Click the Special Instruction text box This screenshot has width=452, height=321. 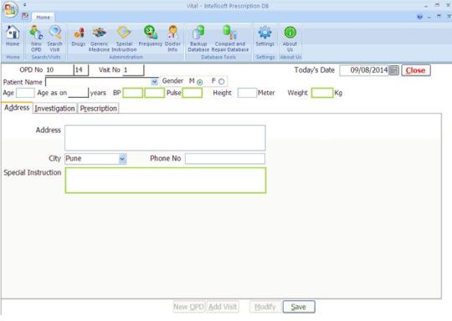[x=166, y=181]
